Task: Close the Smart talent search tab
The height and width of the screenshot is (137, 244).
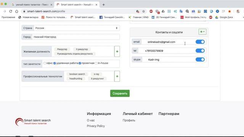Action: click(96, 5)
